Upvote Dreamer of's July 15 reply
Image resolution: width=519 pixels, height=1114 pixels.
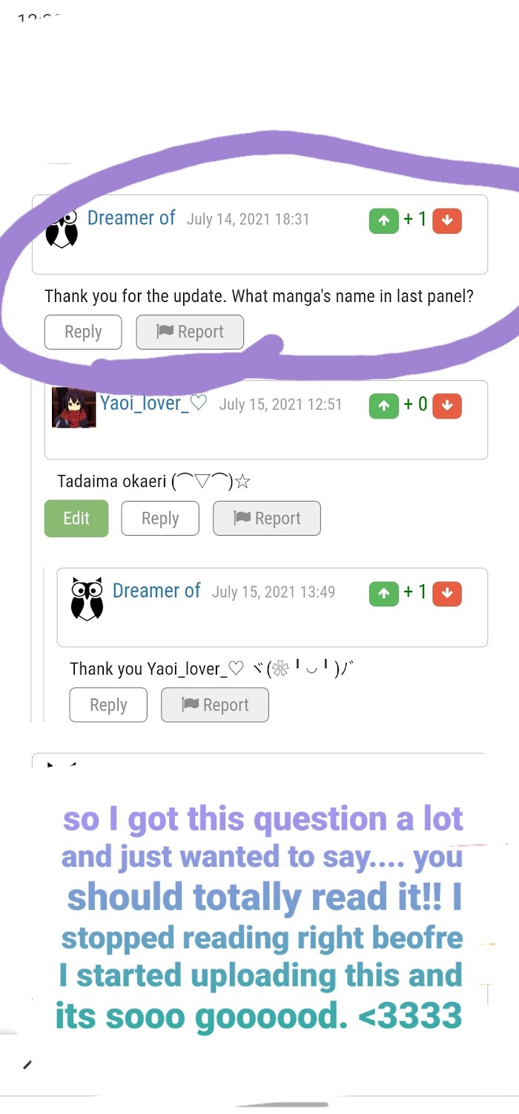pos(383,592)
